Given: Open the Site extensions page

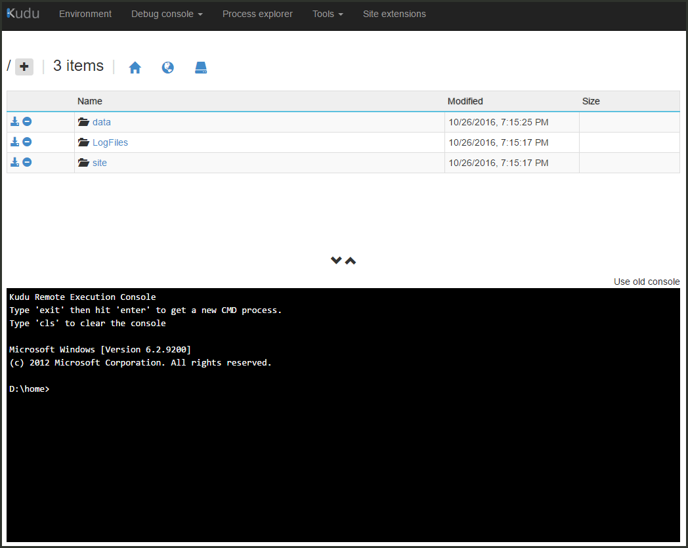Looking at the screenshot, I should click(x=394, y=14).
